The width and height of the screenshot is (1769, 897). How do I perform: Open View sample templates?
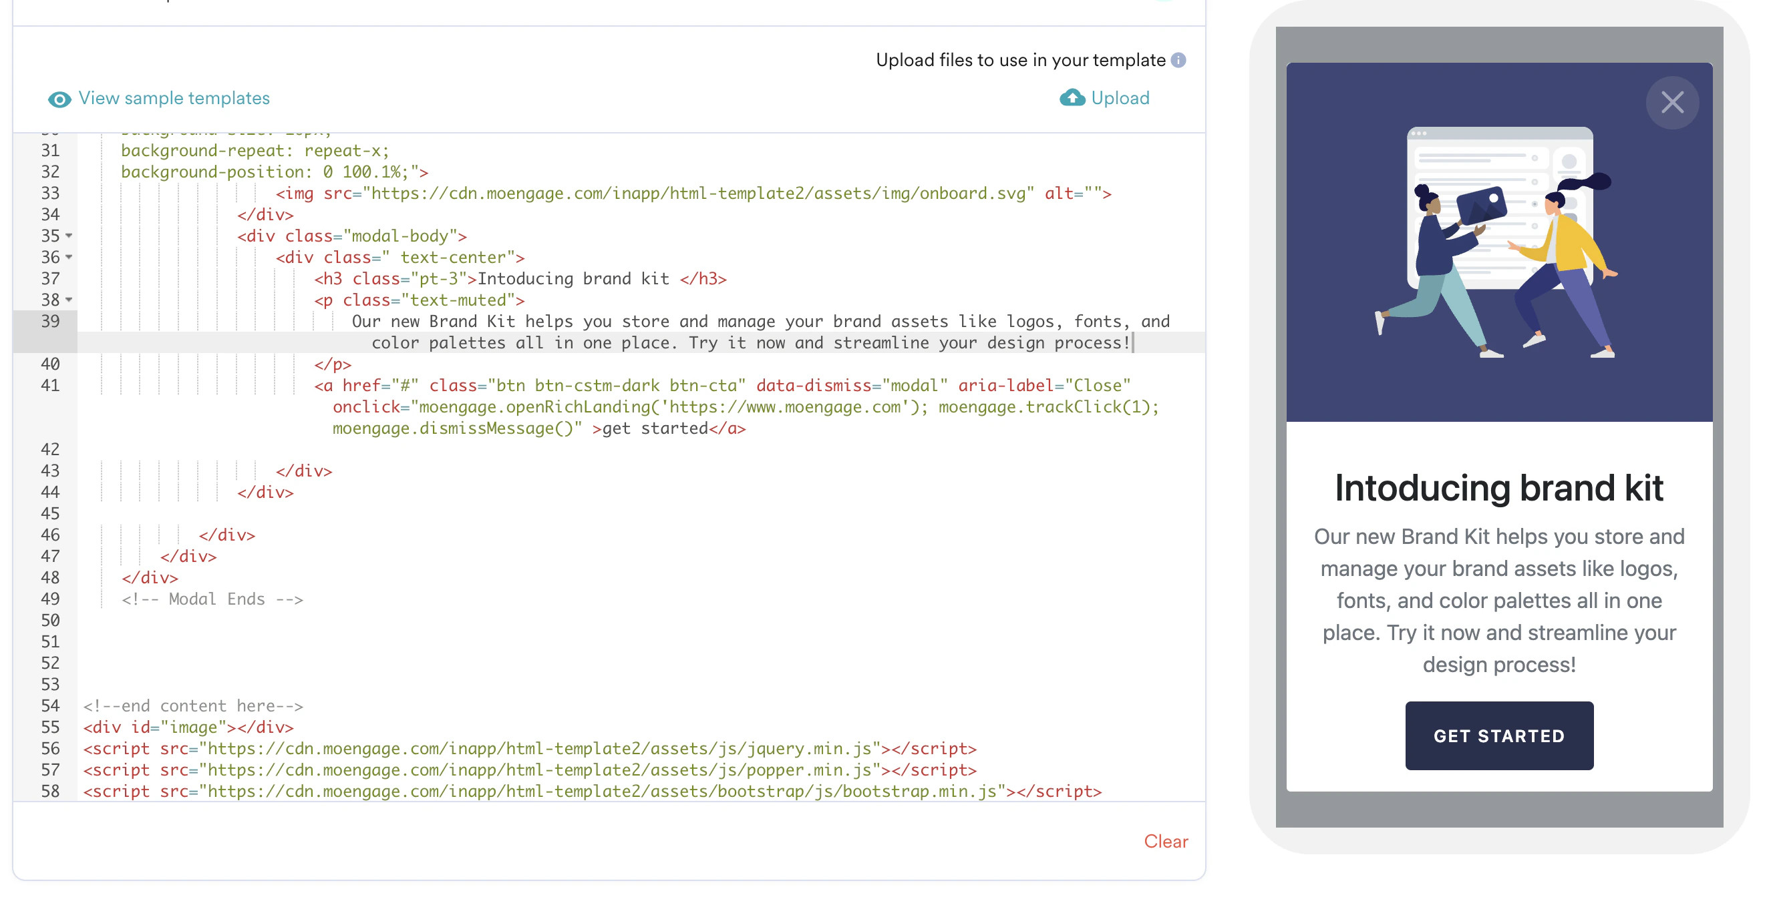pos(174,98)
